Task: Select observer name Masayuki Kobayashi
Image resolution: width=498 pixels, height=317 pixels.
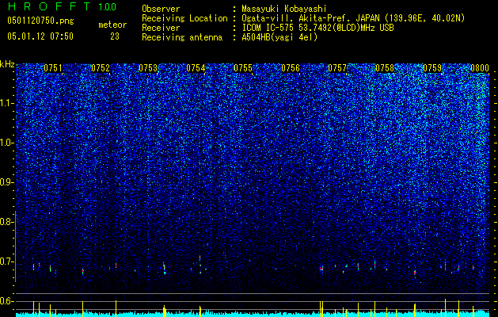Action: [284, 9]
